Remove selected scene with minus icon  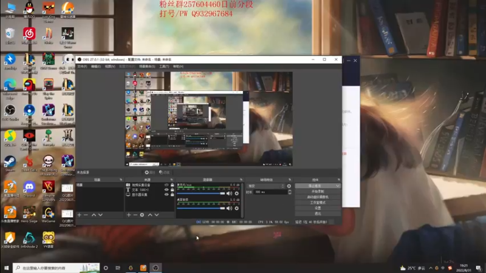[86, 215]
